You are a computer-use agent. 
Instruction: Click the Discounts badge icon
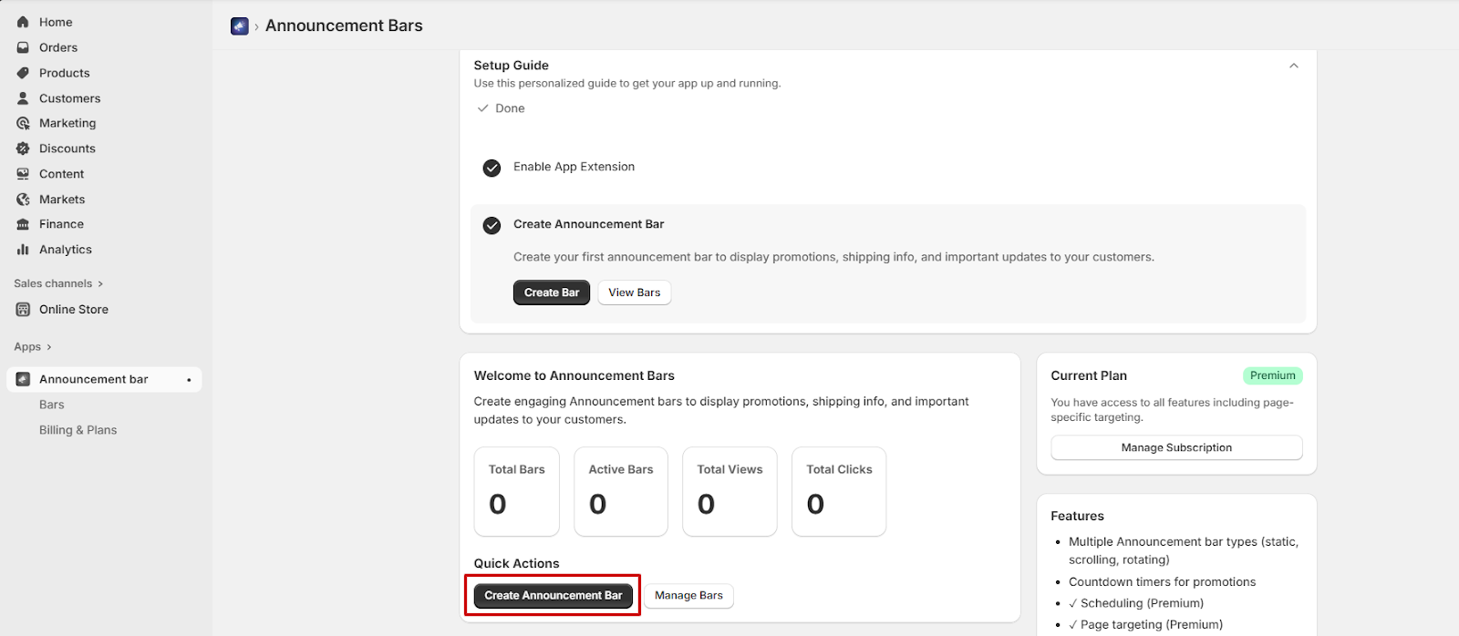(x=23, y=149)
